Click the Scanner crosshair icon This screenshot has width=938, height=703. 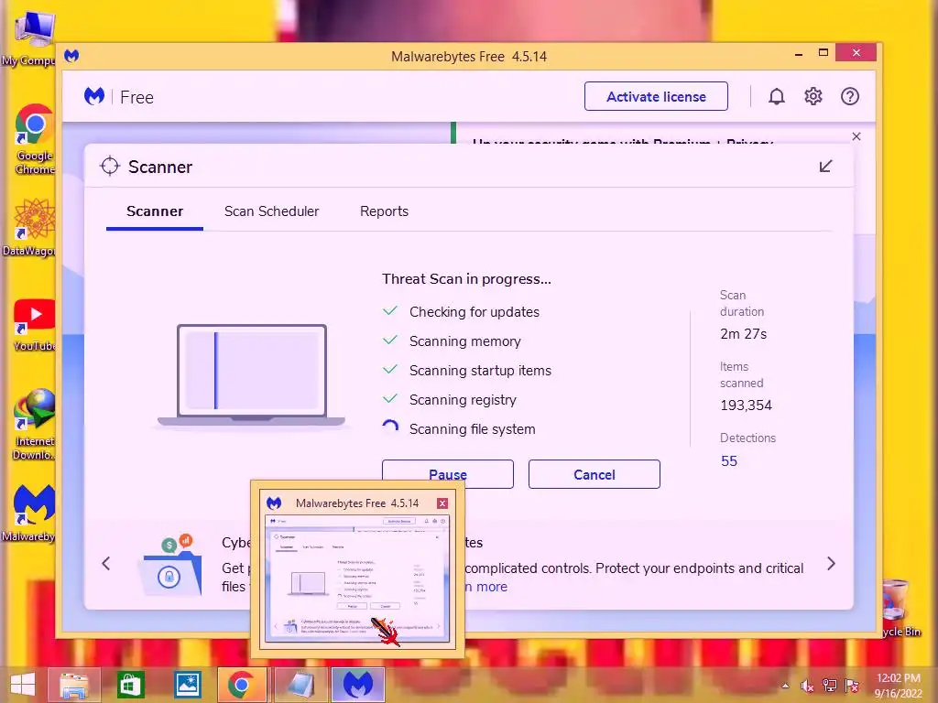click(110, 167)
